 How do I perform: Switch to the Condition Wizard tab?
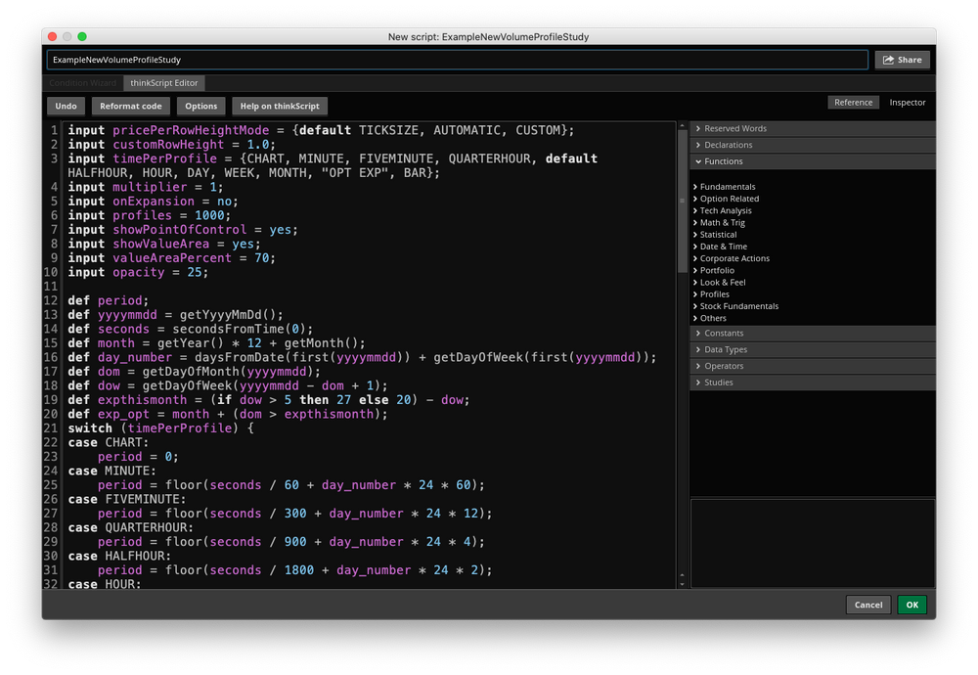pyautogui.click(x=82, y=83)
